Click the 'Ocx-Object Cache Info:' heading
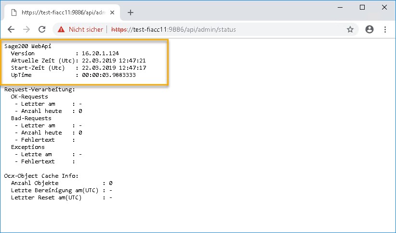The height and width of the screenshot is (233, 396). click(41, 176)
